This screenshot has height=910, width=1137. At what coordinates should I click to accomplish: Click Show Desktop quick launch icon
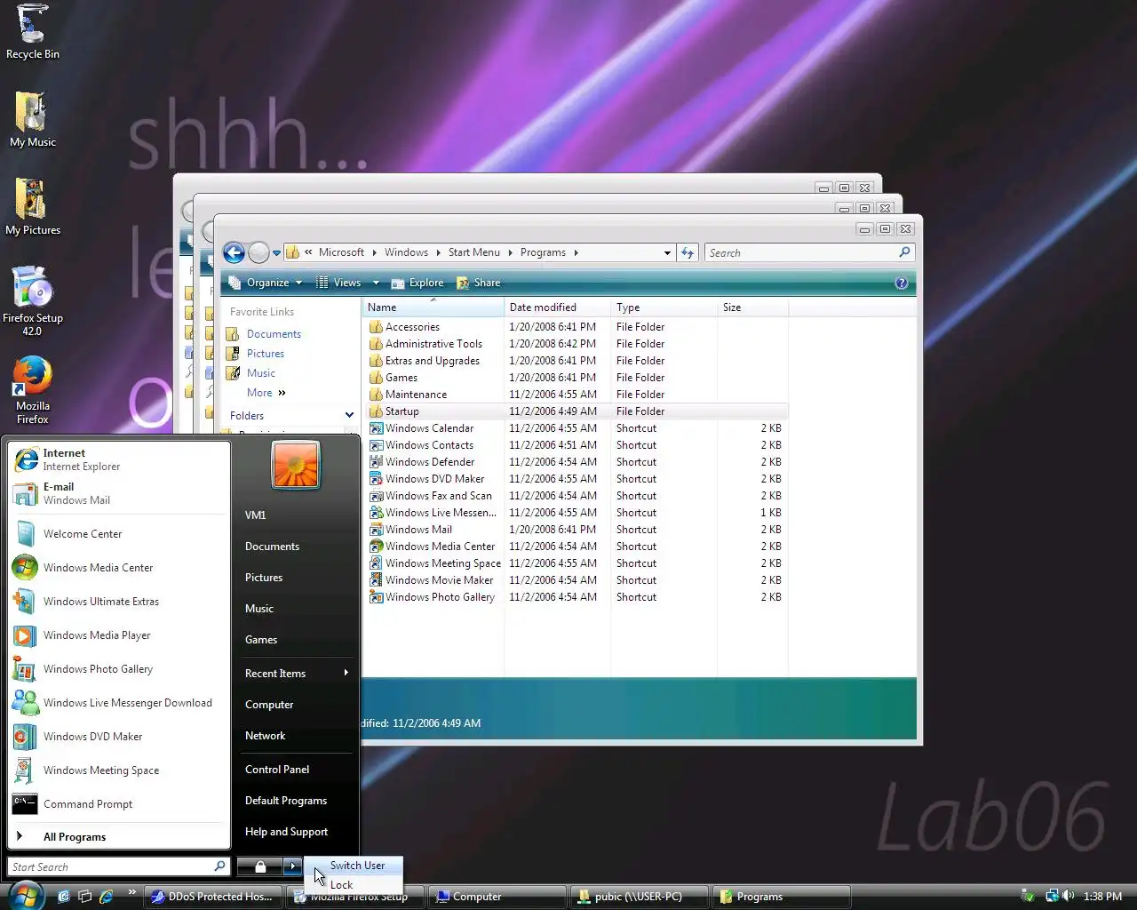[x=85, y=897]
